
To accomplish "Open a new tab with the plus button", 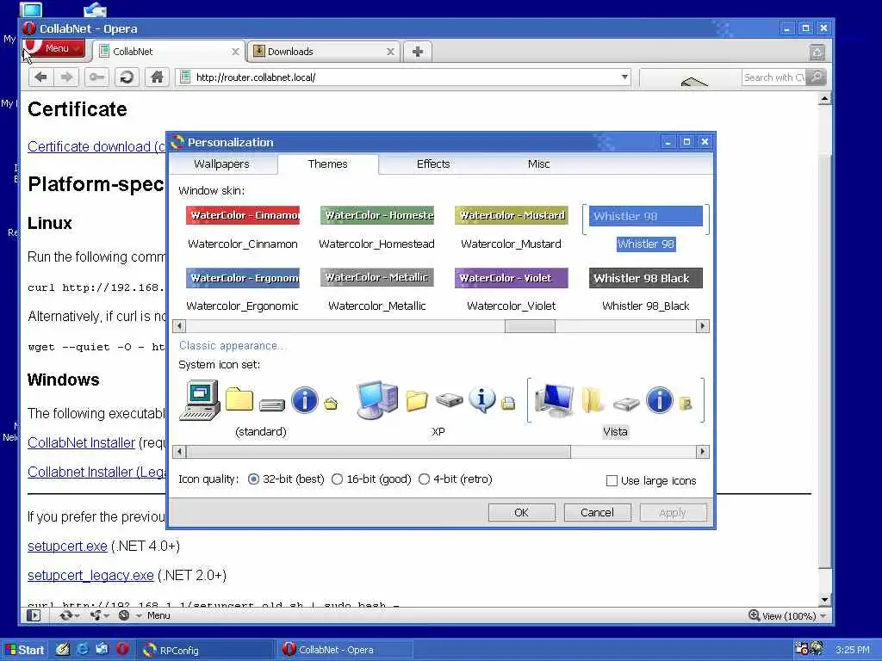I will click(418, 52).
